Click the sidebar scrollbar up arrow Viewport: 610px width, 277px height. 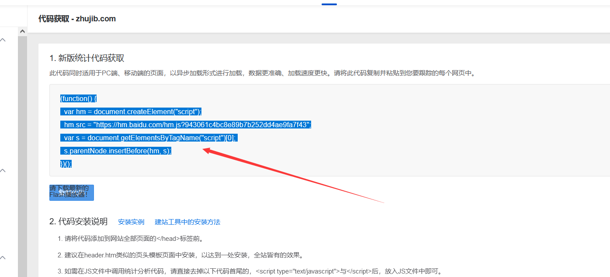click(x=22, y=31)
